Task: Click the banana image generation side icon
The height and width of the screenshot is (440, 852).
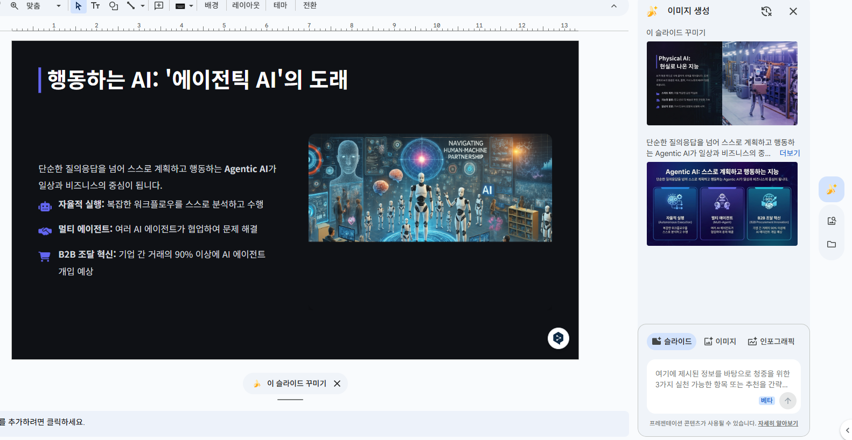Action: tap(832, 189)
